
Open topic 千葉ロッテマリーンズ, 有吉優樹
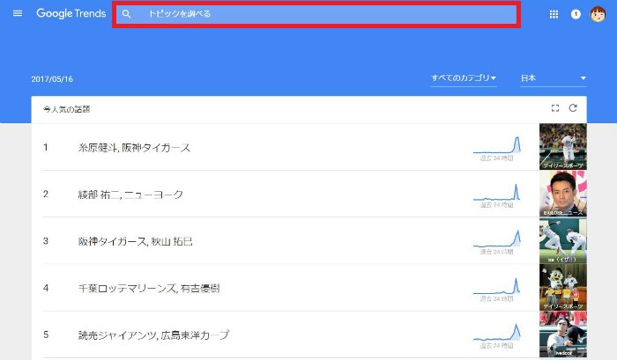(149, 288)
